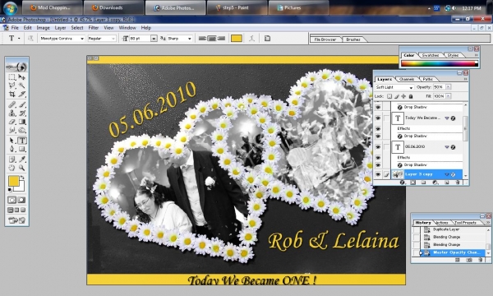Viewport: 493px width, 296px height.
Task: Open the font family dropdown Monotype Corsiva
Action: (x=82, y=39)
